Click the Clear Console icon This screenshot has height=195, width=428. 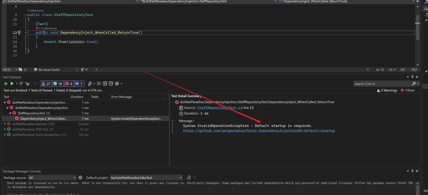click(189, 177)
